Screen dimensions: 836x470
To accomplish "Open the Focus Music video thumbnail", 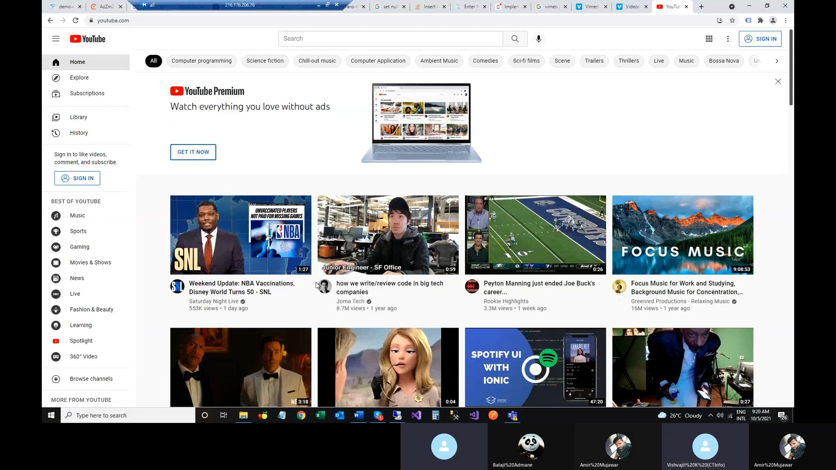I will coord(682,235).
